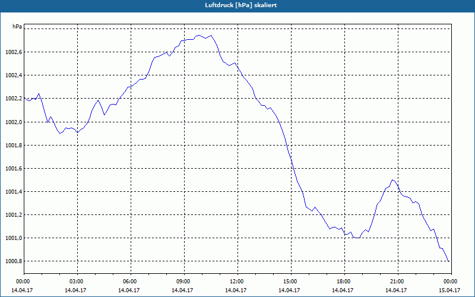
Task: Click the 21:00 time label
Action: (x=397, y=282)
